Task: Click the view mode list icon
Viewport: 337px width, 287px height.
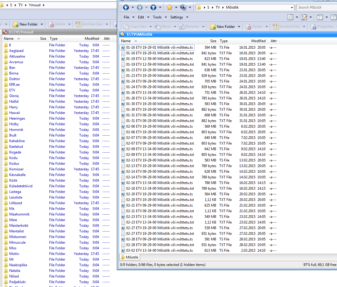Action: click(x=290, y=17)
